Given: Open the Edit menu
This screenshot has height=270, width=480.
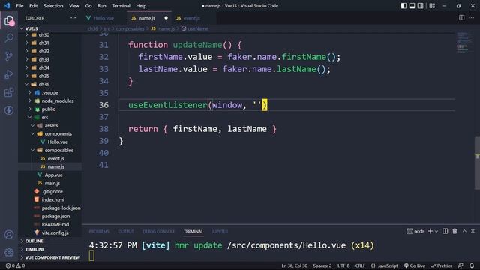Looking at the screenshot, I should [33, 6].
